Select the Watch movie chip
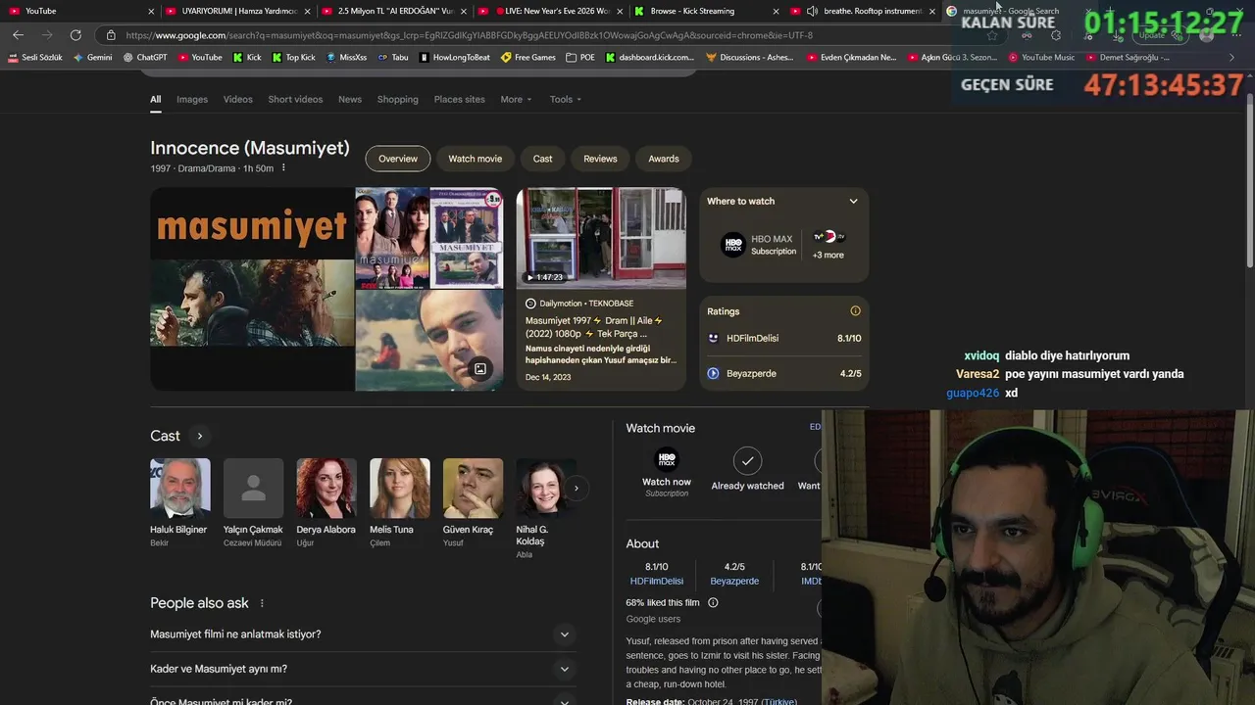 coord(475,159)
